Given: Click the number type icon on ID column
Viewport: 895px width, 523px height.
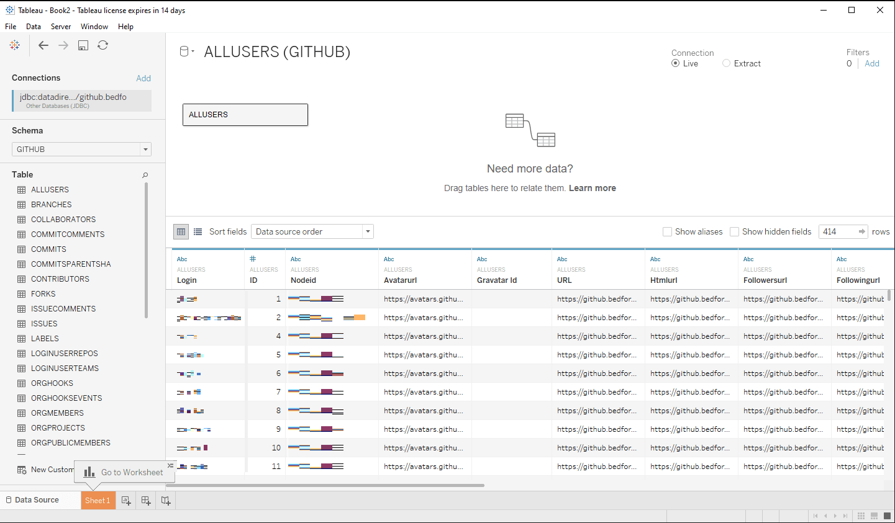Looking at the screenshot, I should tap(253, 259).
